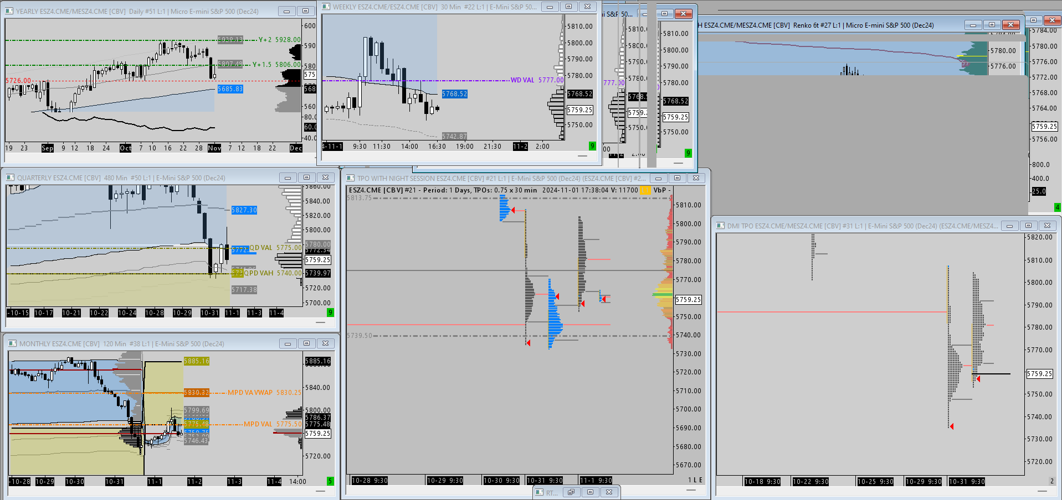Click the '11-1 9:30' label on TPO time axis

coord(596,481)
